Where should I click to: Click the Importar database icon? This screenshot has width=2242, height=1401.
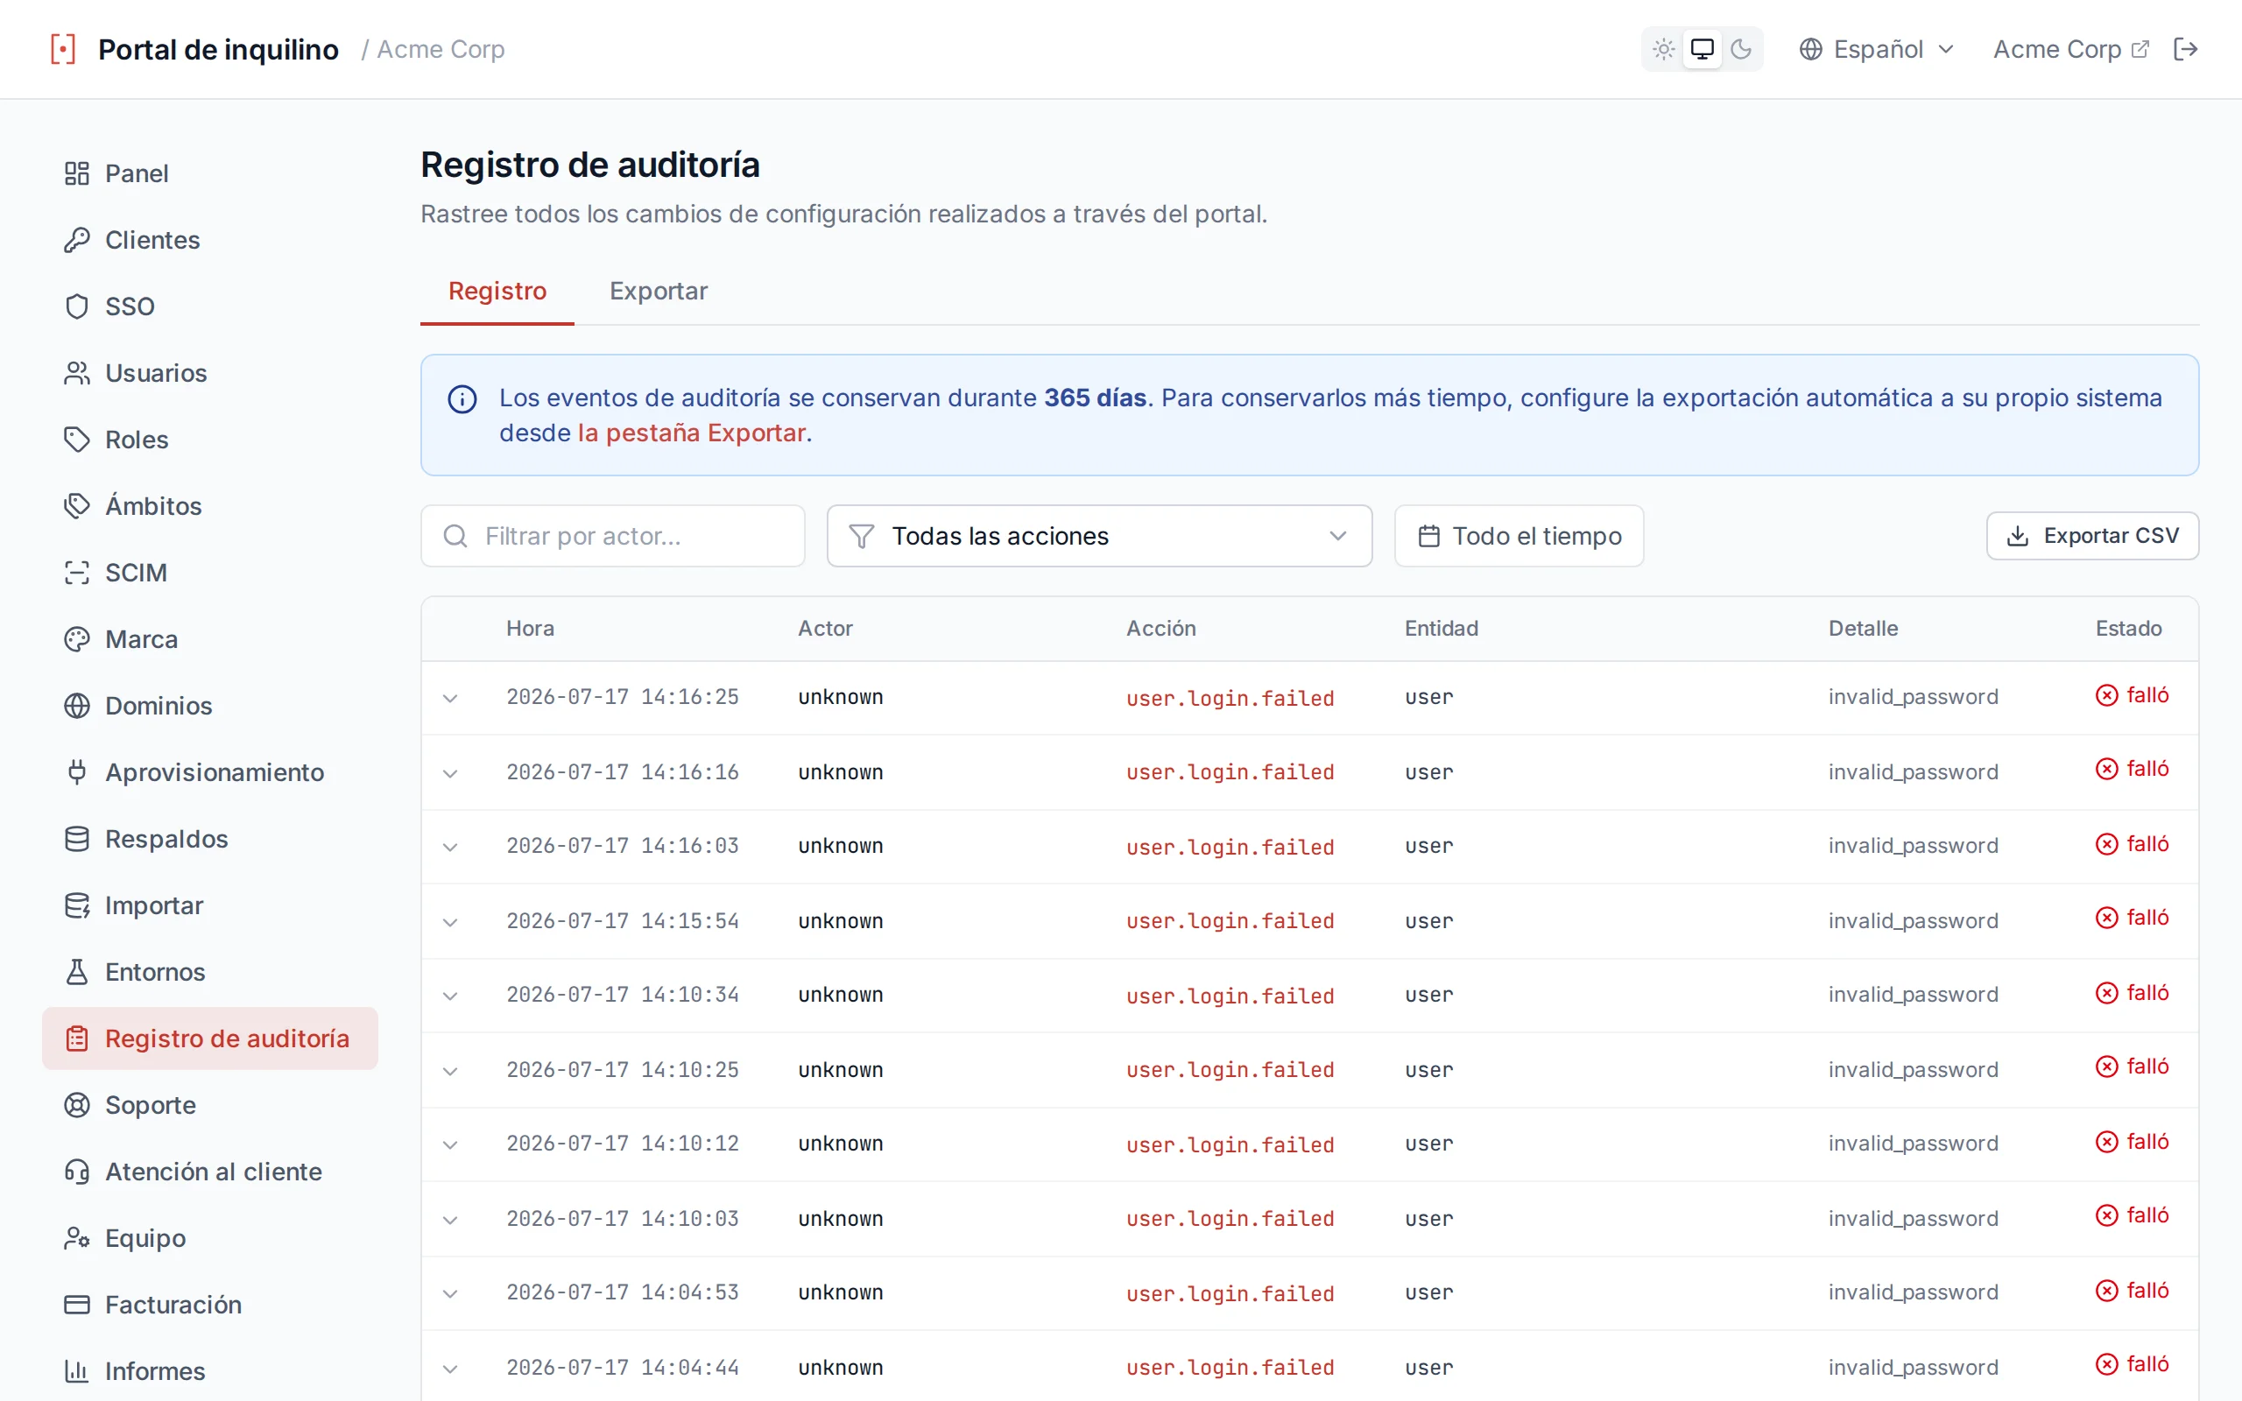[x=77, y=905]
